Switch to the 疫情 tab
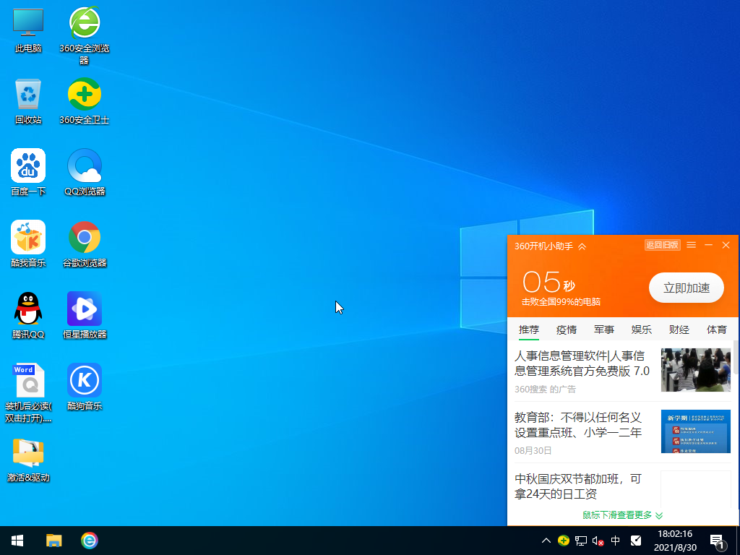Image resolution: width=740 pixels, height=555 pixels. tap(566, 330)
